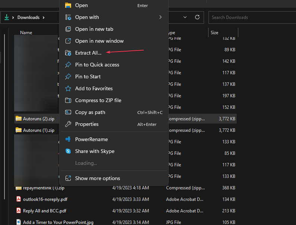Screen dimensions: 296x225
Task: Click the 134 KB size cell
Action: pyautogui.click(x=229, y=199)
